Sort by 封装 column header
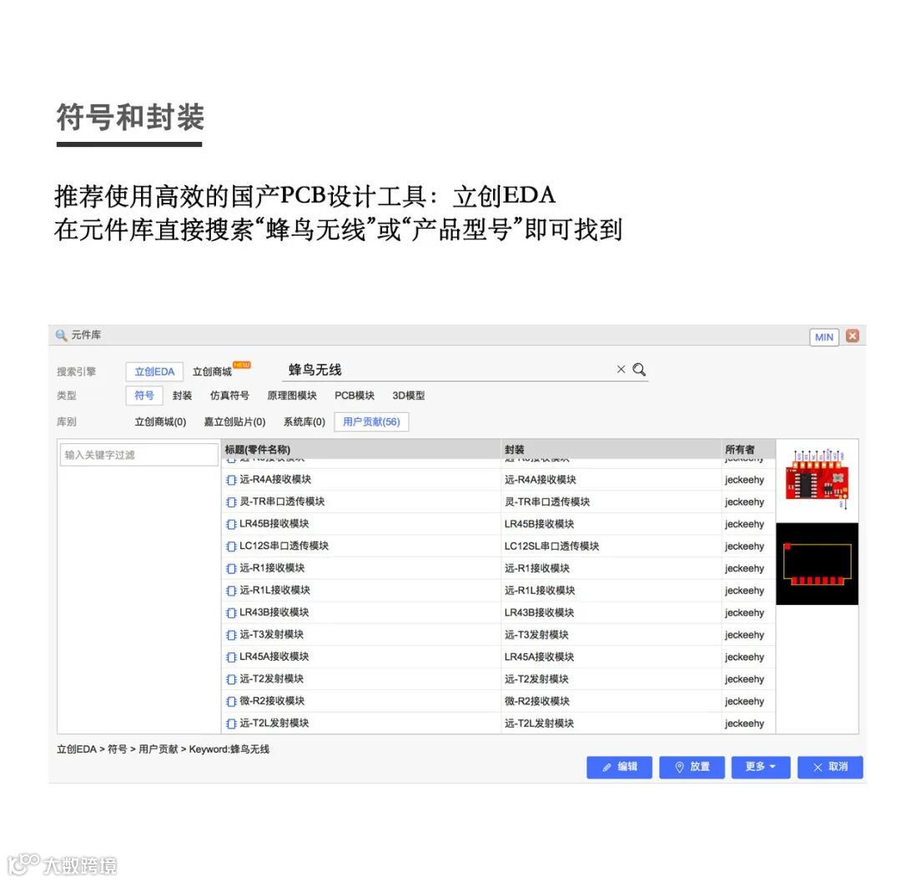The image size is (901, 882). tap(612, 449)
